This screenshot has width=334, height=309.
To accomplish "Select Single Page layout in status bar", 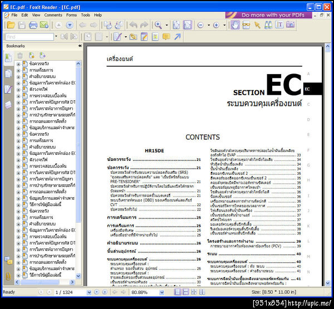I will pos(177,292).
